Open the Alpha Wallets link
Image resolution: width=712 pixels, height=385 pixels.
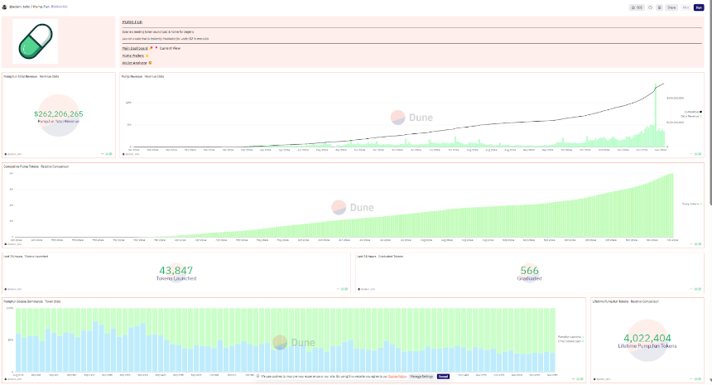[x=133, y=55]
